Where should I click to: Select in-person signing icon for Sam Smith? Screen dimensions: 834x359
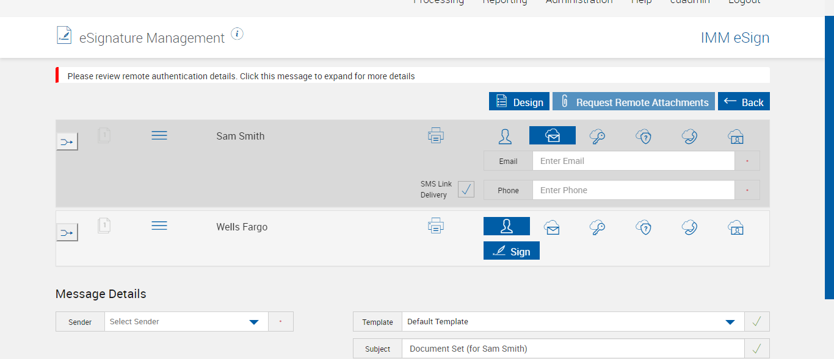(x=505, y=136)
